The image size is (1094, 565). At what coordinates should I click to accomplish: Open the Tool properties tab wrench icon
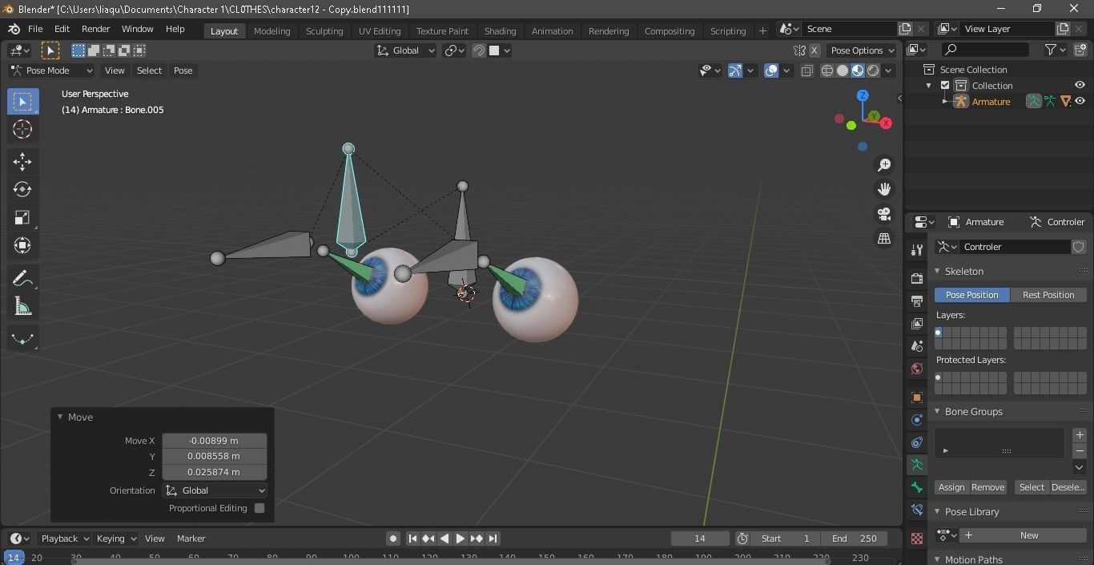pyautogui.click(x=917, y=250)
